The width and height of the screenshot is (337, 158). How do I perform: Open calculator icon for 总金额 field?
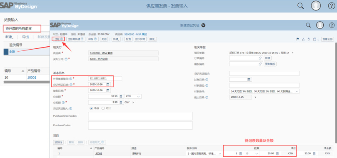[x=121, y=96]
